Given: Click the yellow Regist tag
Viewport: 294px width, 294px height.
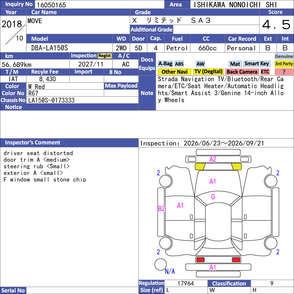Looking at the screenshot, I should click(x=105, y=56).
